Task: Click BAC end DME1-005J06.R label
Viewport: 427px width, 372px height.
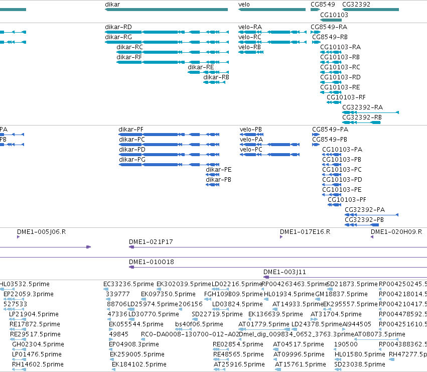Action: 41,232
